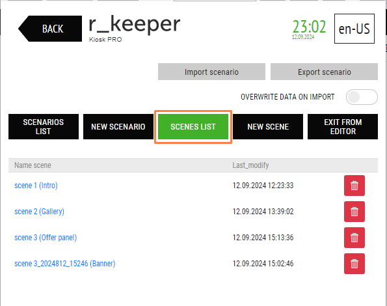The height and width of the screenshot is (306, 387).
Task: Delete scene 1 (Intro) with trash icon
Action: 354,186
